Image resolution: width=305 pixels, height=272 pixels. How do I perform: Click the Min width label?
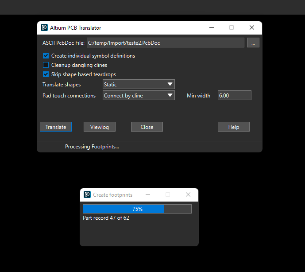(x=199, y=96)
